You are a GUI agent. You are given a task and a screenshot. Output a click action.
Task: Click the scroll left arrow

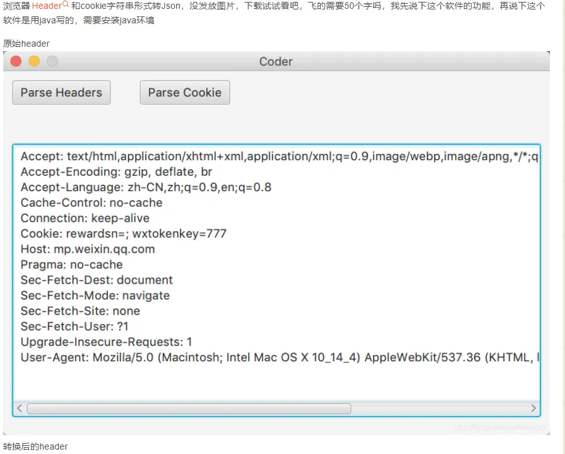point(20,408)
